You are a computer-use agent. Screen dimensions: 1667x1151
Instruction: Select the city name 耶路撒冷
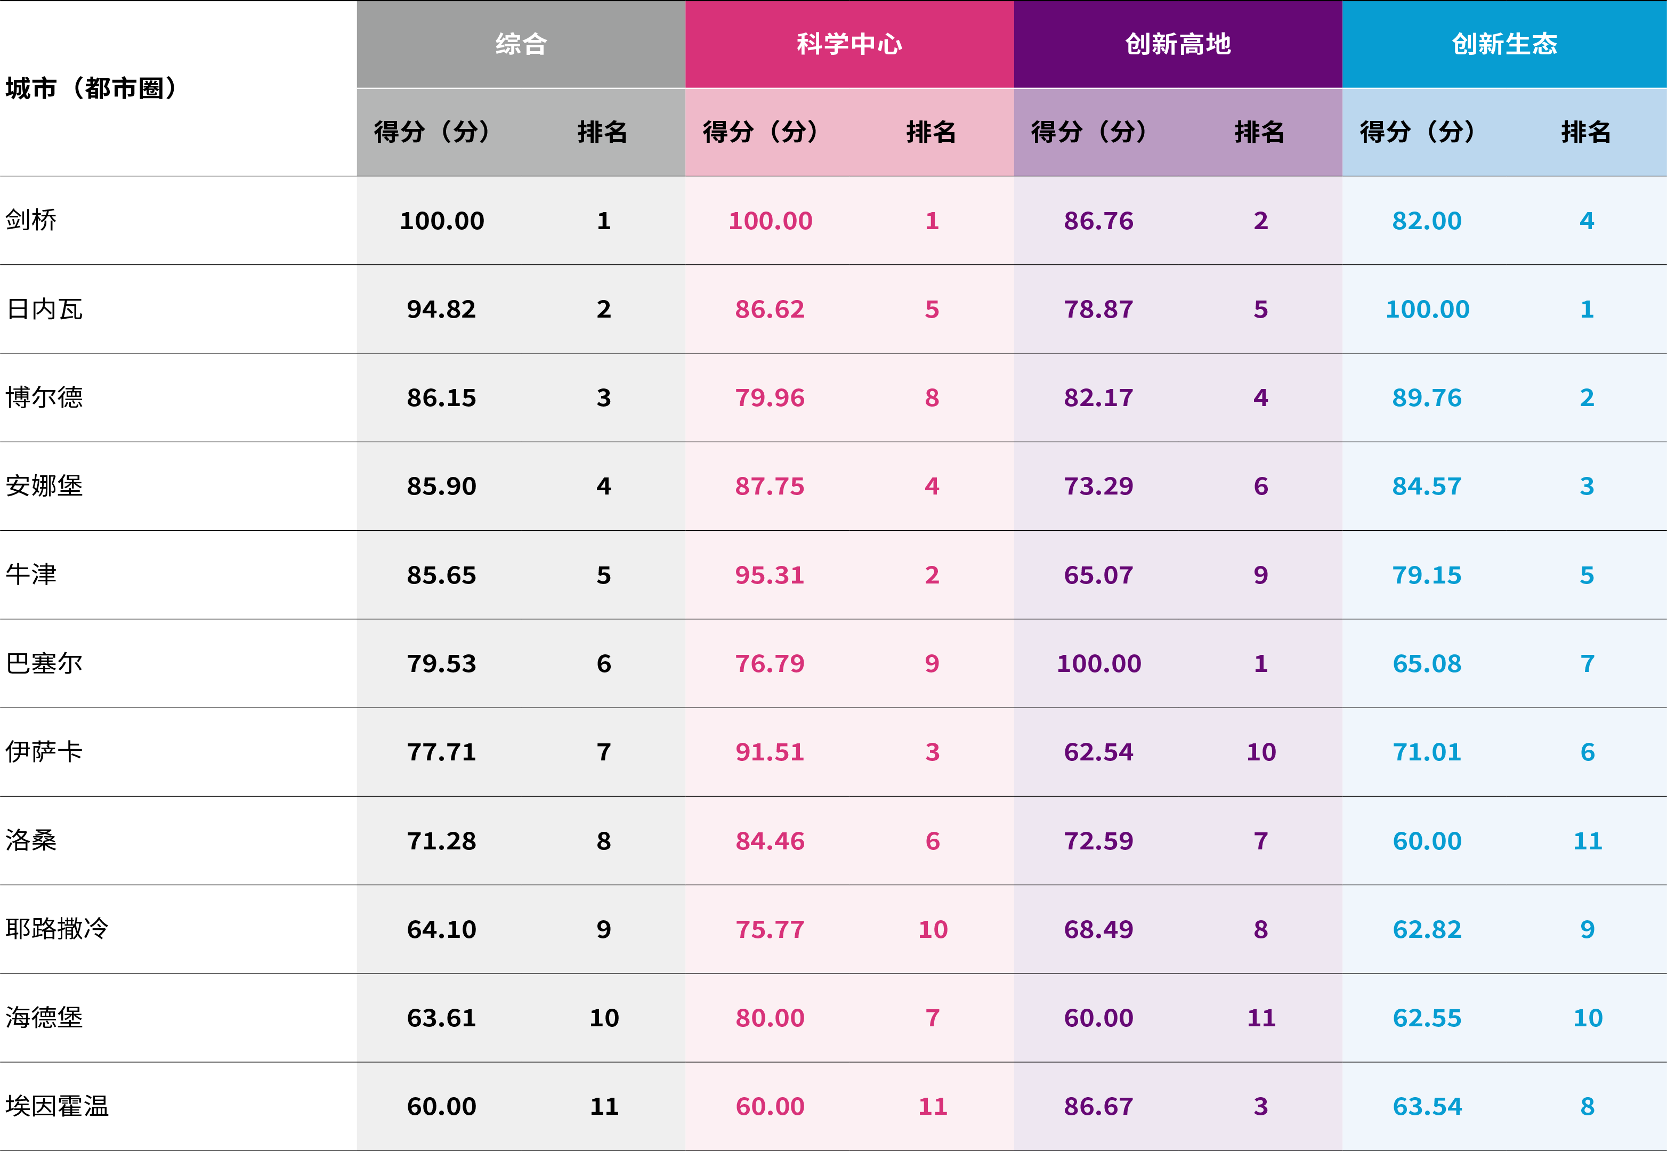[57, 929]
